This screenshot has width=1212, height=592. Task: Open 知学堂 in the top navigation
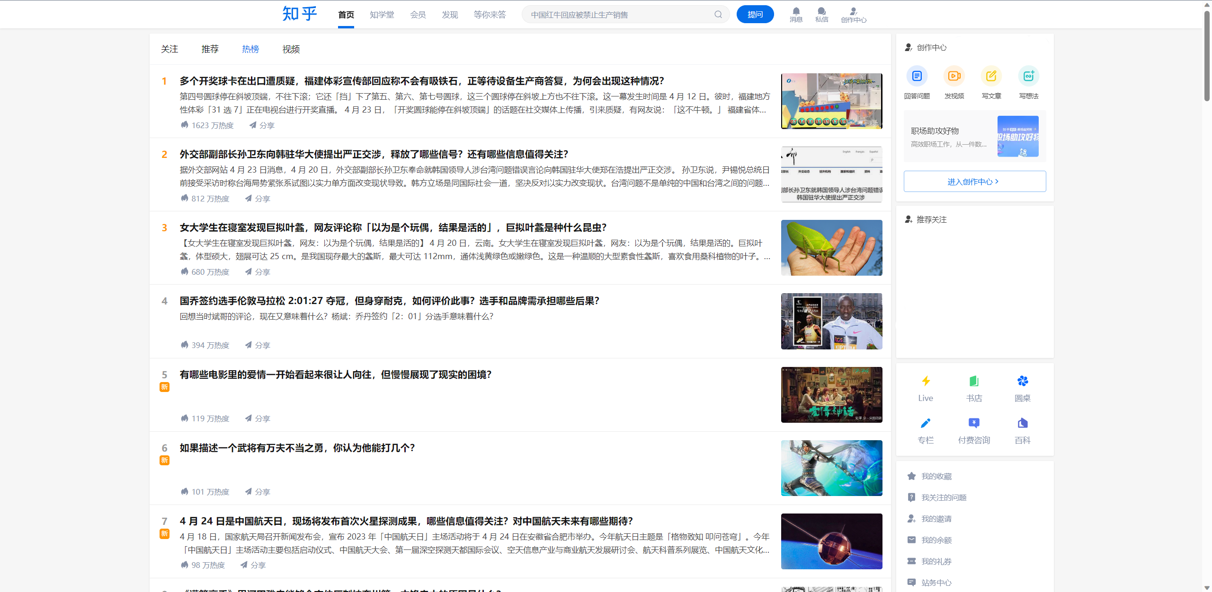(382, 15)
